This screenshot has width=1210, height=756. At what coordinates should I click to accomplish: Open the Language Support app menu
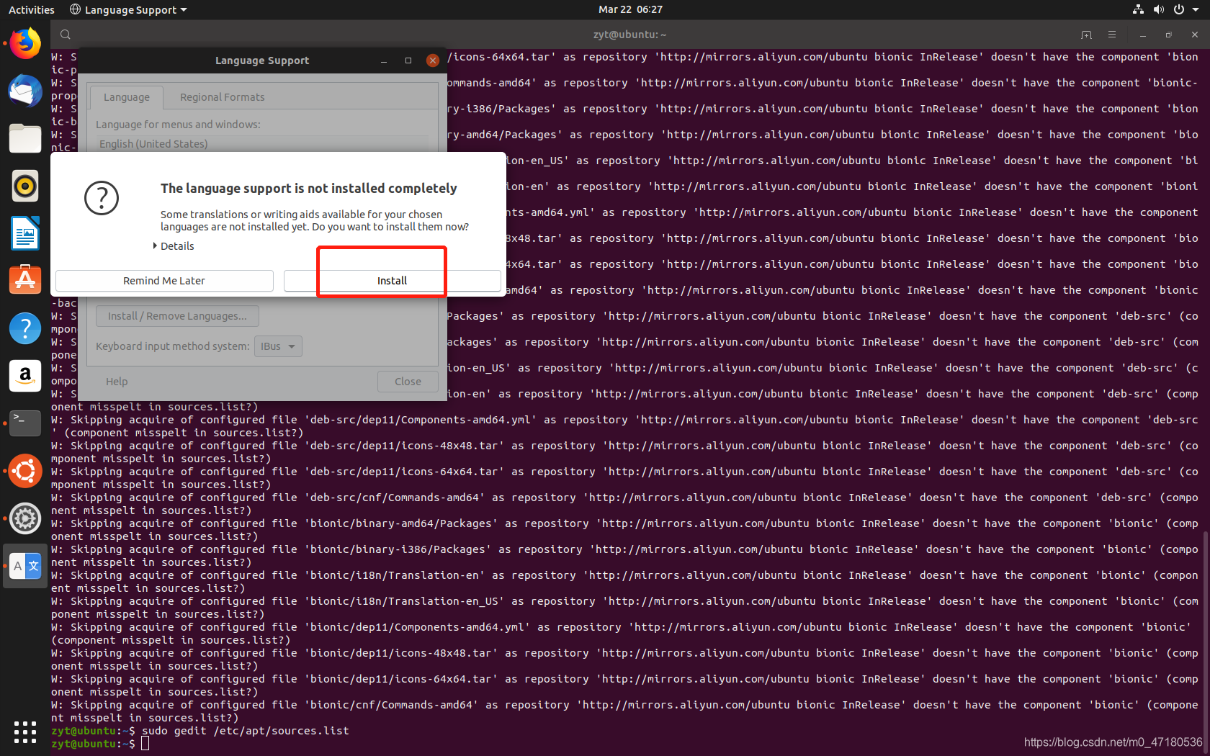point(129,9)
